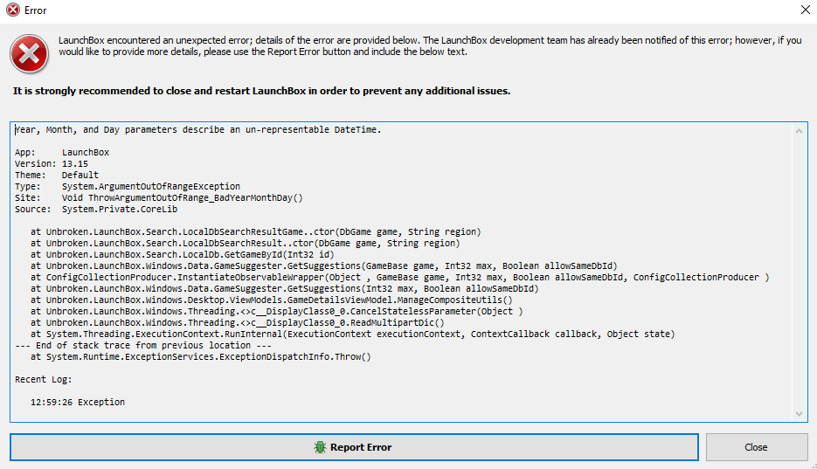Click the scrollbar down arrow in error details
This screenshot has height=469, width=817.
click(x=799, y=414)
